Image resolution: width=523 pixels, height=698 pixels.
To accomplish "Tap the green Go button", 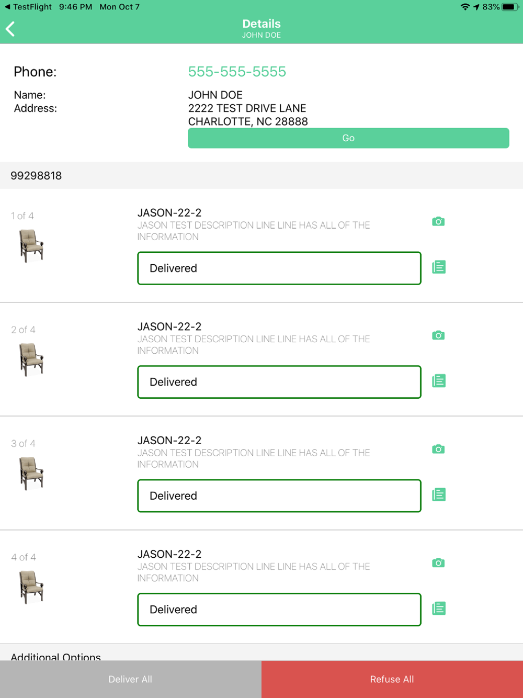I will pyautogui.click(x=348, y=138).
